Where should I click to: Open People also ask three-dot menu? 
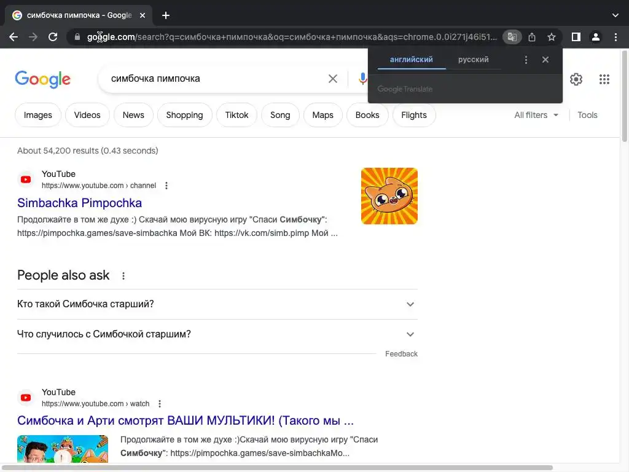123,276
